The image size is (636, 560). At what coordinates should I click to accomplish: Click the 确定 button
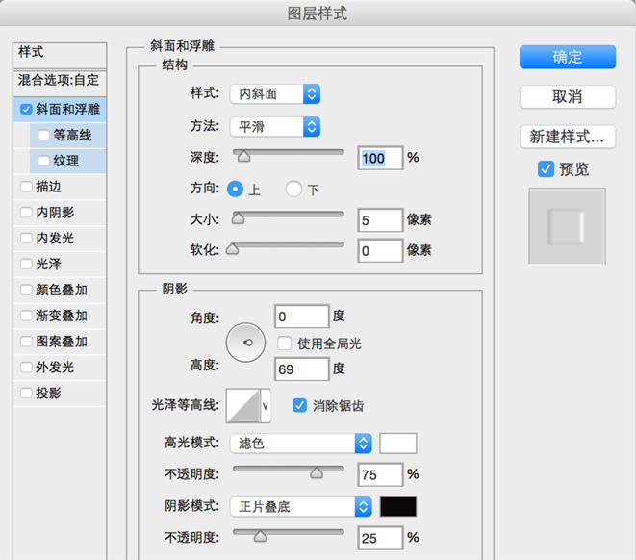[x=567, y=57]
